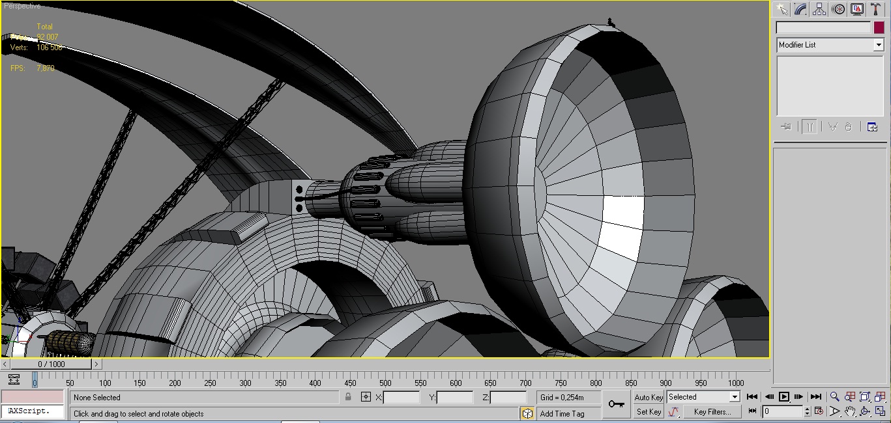891x423 pixels.
Task: Toggle Set Key mode
Action: [x=649, y=412]
